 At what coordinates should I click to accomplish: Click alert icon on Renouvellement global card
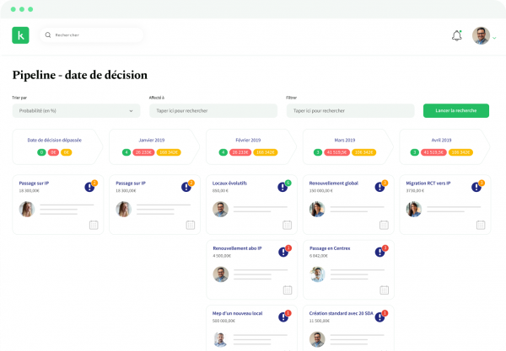click(380, 186)
